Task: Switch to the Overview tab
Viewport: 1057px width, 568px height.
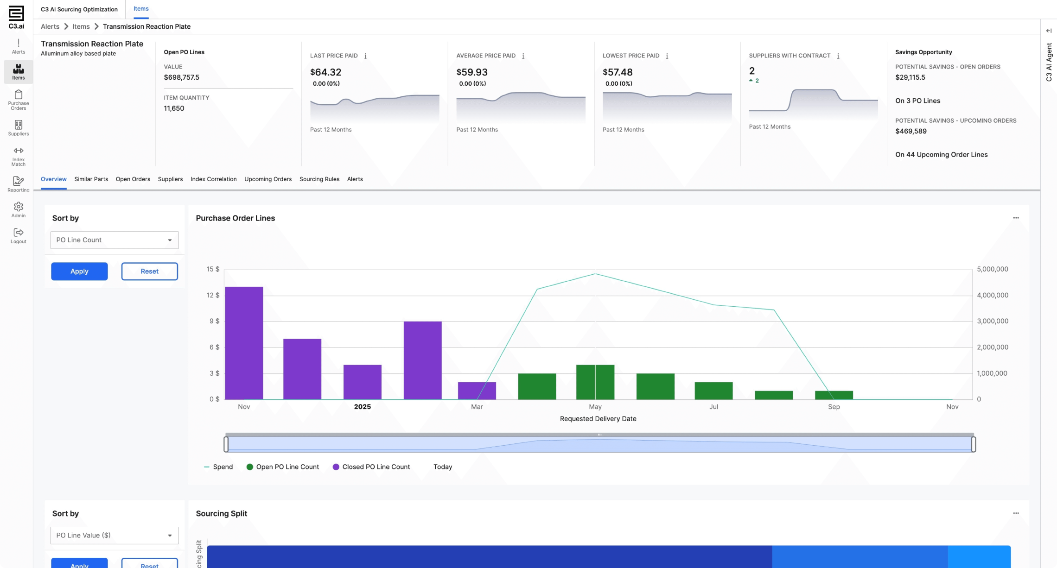Action: click(54, 179)
